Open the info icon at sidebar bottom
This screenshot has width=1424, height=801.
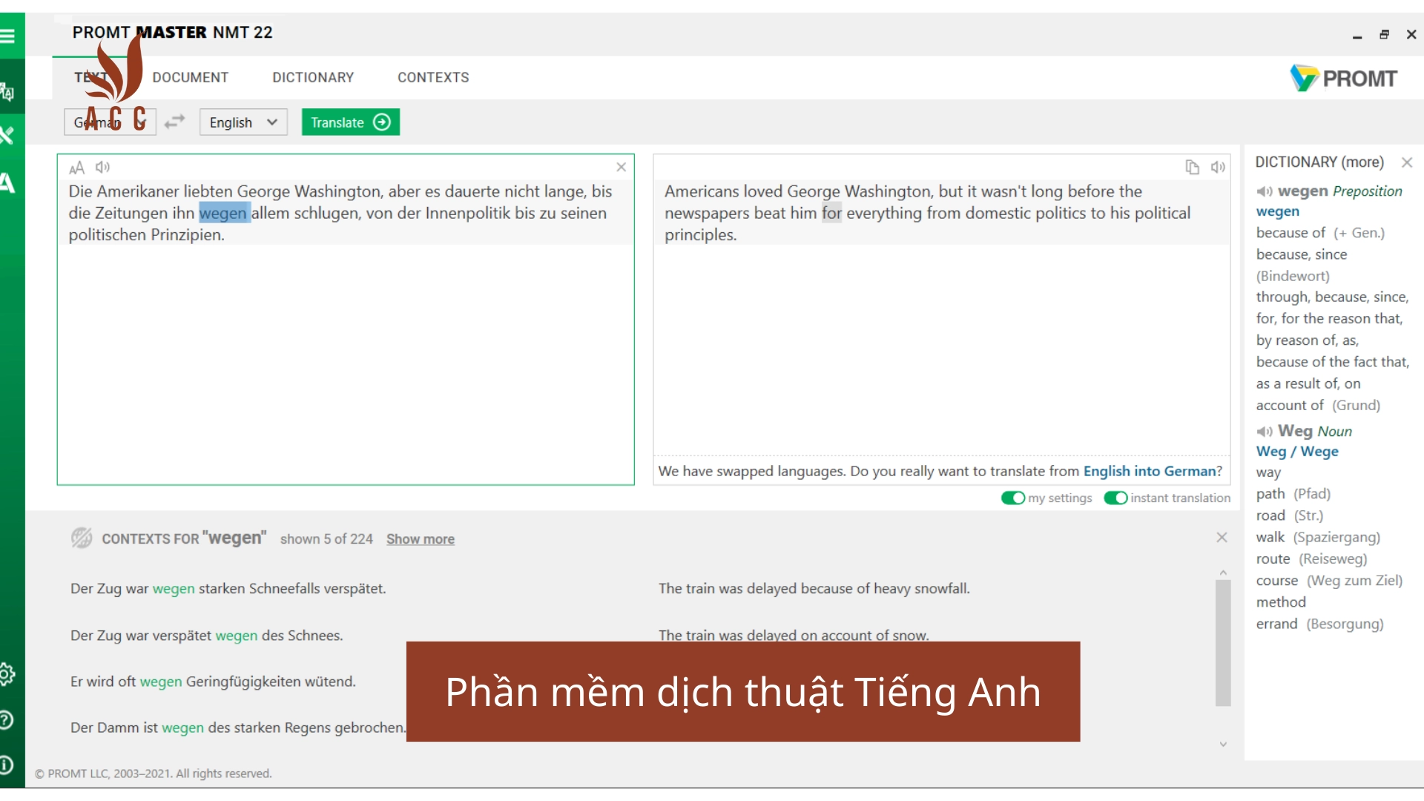[x=6, y=765]
